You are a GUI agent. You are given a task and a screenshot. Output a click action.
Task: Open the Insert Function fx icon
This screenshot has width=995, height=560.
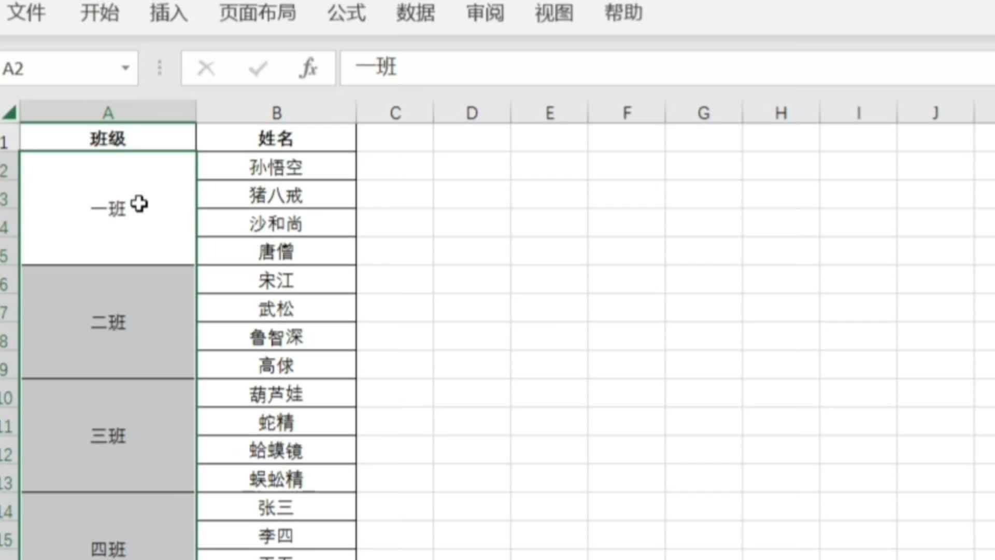point(308,68)
